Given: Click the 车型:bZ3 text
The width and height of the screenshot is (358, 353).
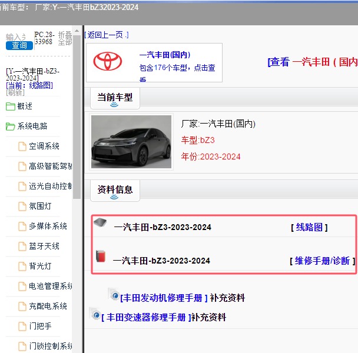Looking at the screenshot, I should (198, 140).
